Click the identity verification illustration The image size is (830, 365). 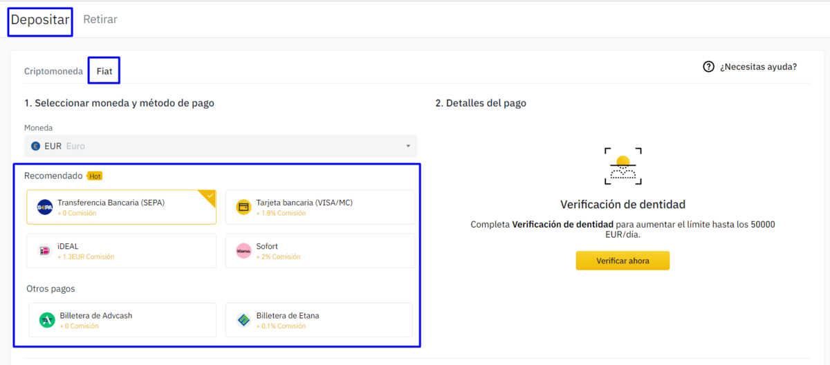click(x=622, y=166)
